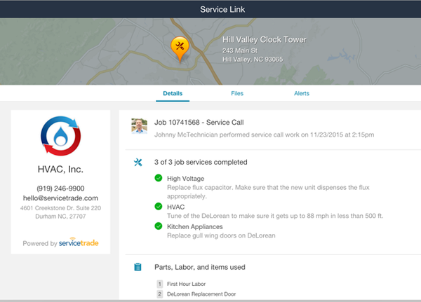Click the green checkmark next to High Voltage

159,178
